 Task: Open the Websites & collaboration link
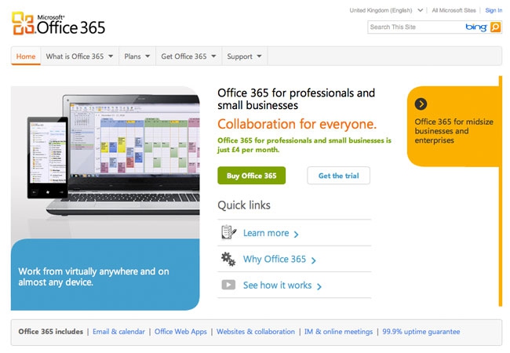click(x=256, y=332)
